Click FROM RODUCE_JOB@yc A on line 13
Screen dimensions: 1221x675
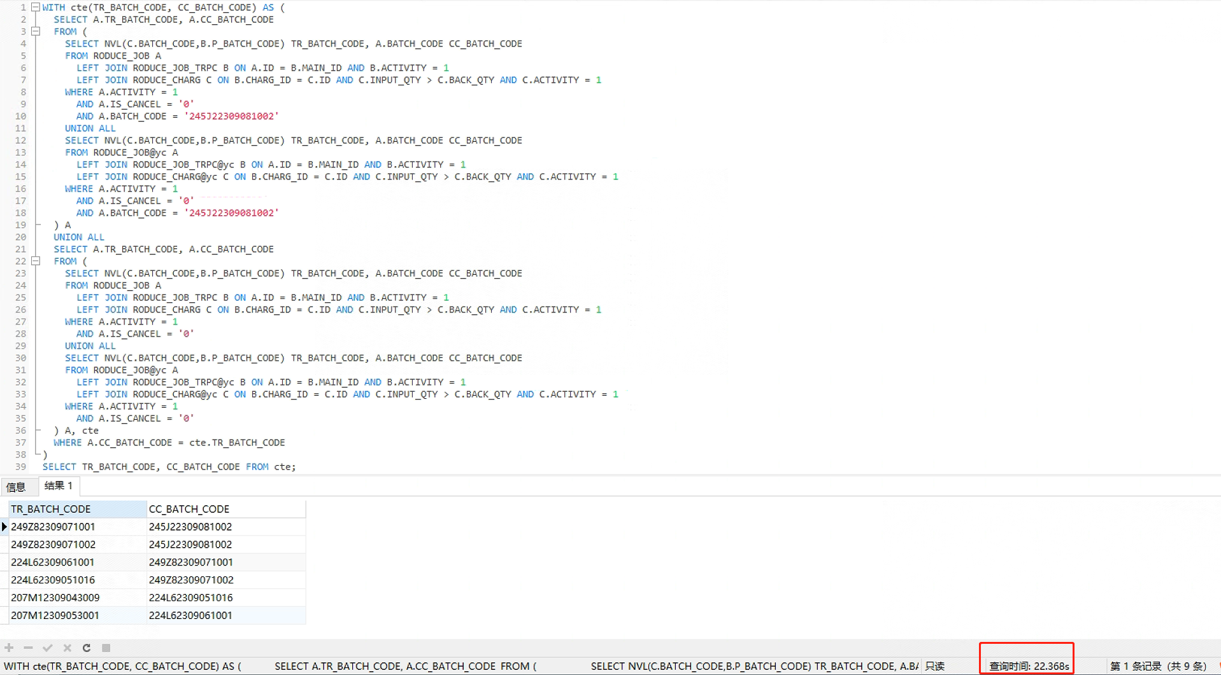tap(122, 153)
